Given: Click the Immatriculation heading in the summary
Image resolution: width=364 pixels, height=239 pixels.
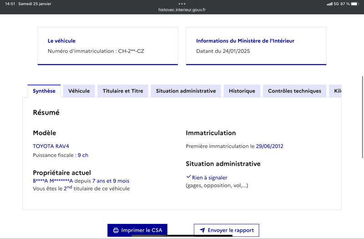Looking at the screenshot, I should (x=211, y=133).
